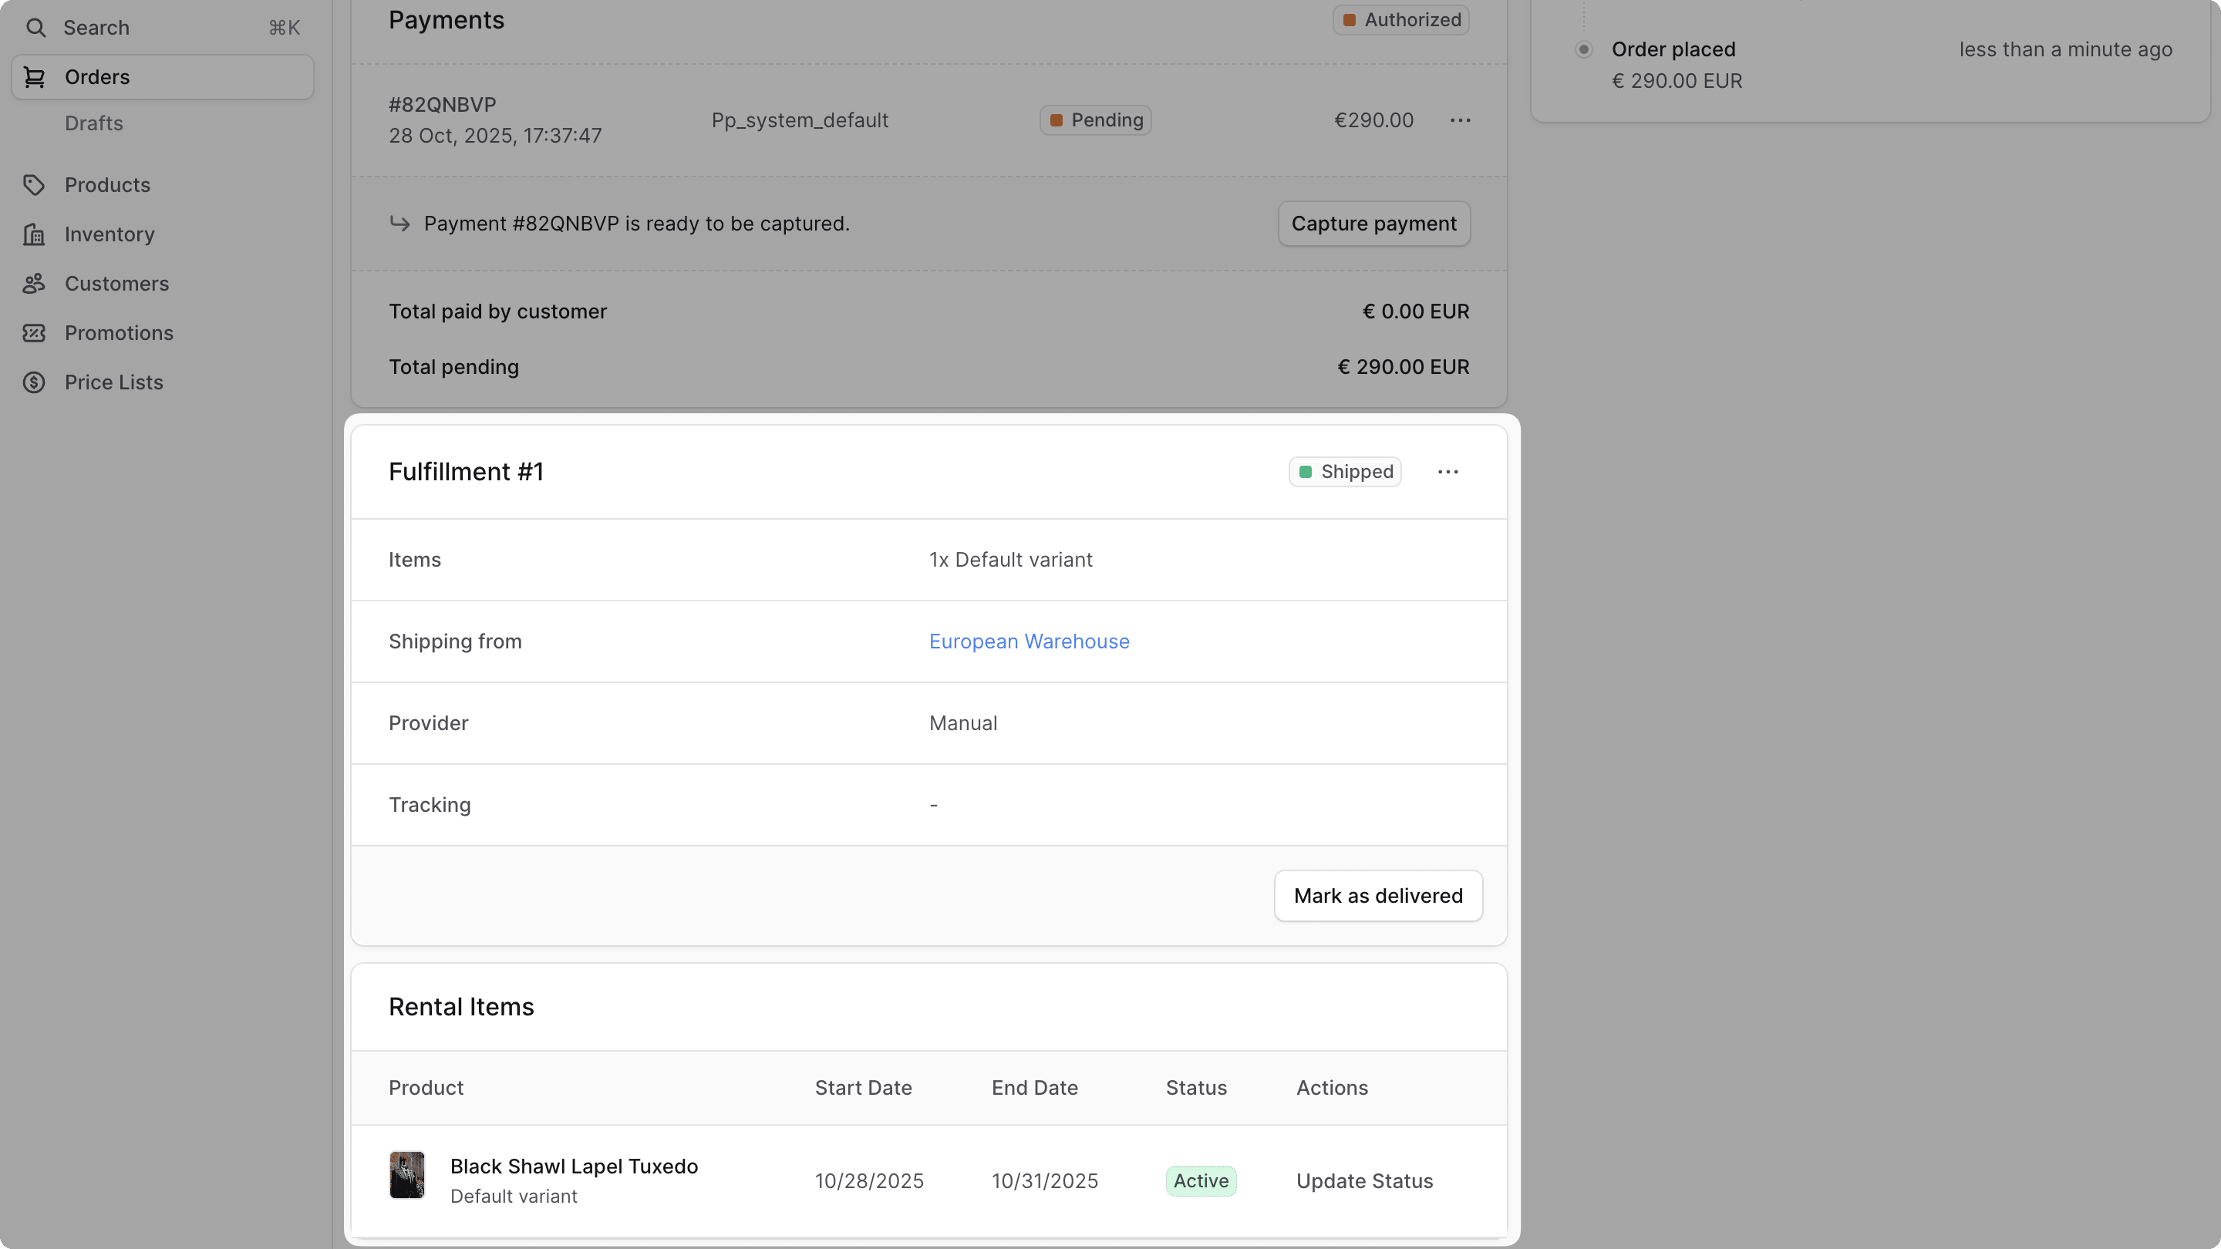Open the European Warehouse link
This screenshot has width=2221, height=1249.
(1029, 641)
